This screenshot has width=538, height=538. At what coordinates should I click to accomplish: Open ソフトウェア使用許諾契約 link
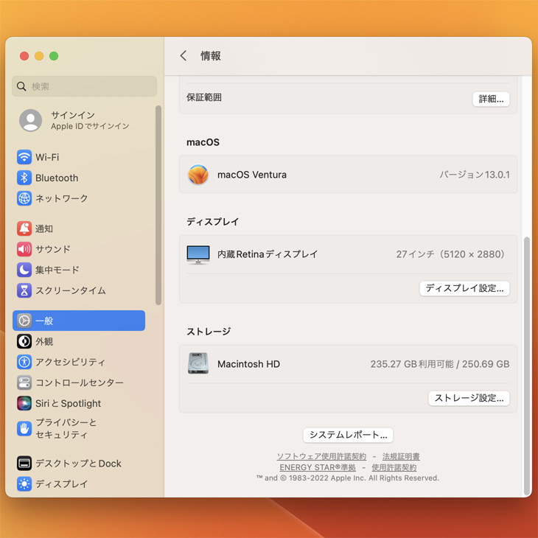(321, 456)
